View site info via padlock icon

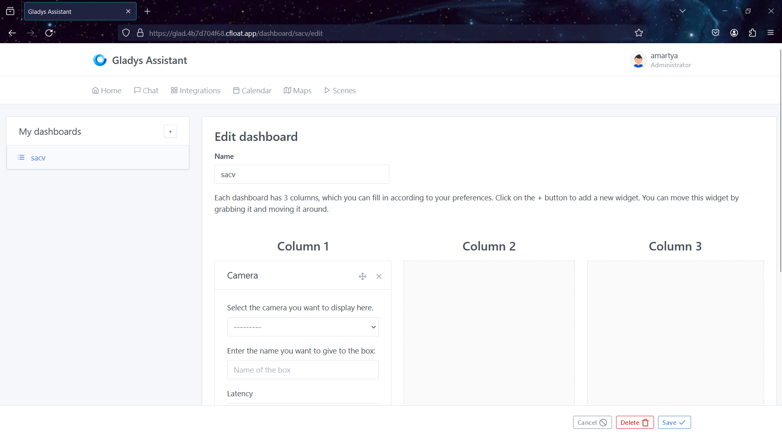140,33
